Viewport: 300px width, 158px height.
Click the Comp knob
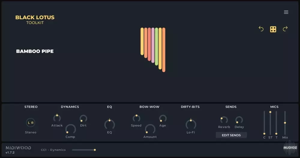[x=70, y=129]
